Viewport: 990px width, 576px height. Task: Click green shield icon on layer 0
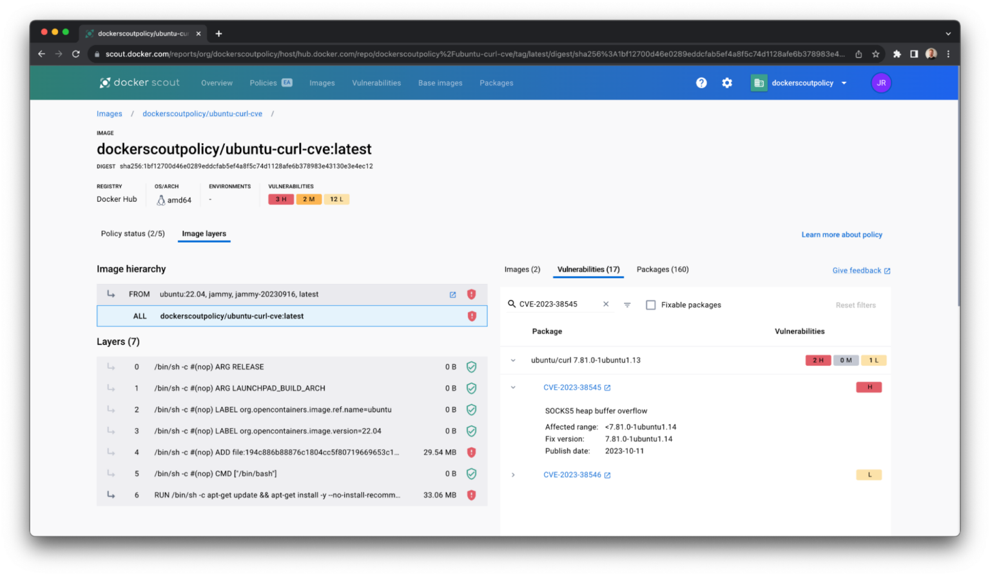click(x=471, y=367)
